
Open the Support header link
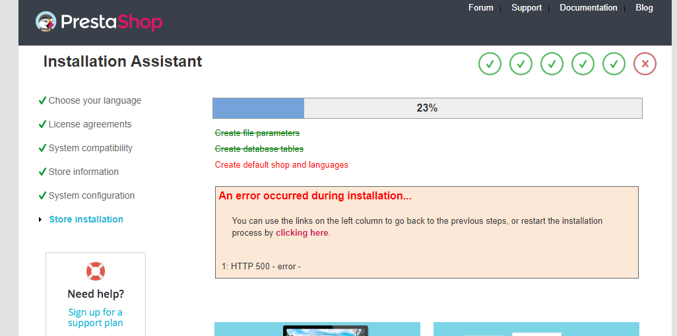coord(527,8)
